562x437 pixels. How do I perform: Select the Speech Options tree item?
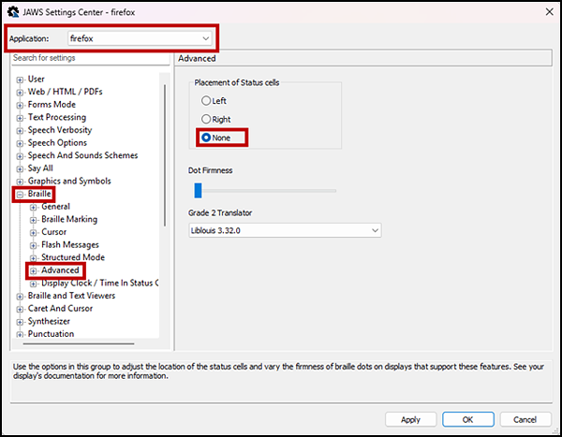tap(57, 142)
